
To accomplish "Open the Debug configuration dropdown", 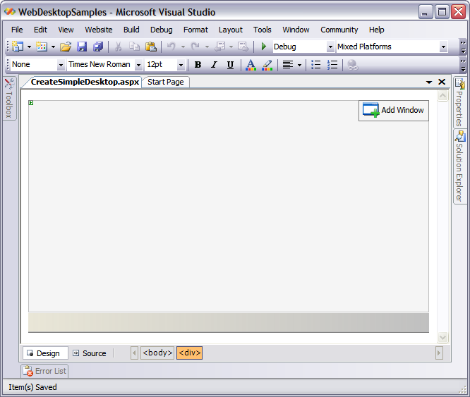I will 330,47.
